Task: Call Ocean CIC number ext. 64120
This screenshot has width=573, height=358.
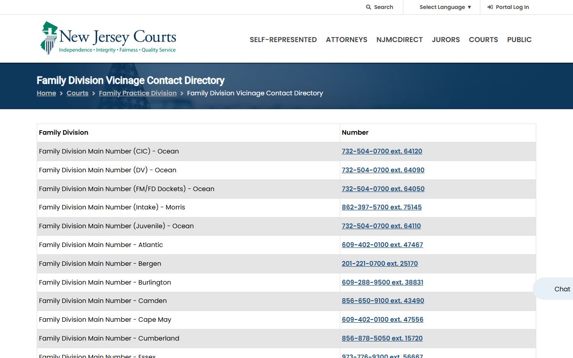Action: [382, 151]
